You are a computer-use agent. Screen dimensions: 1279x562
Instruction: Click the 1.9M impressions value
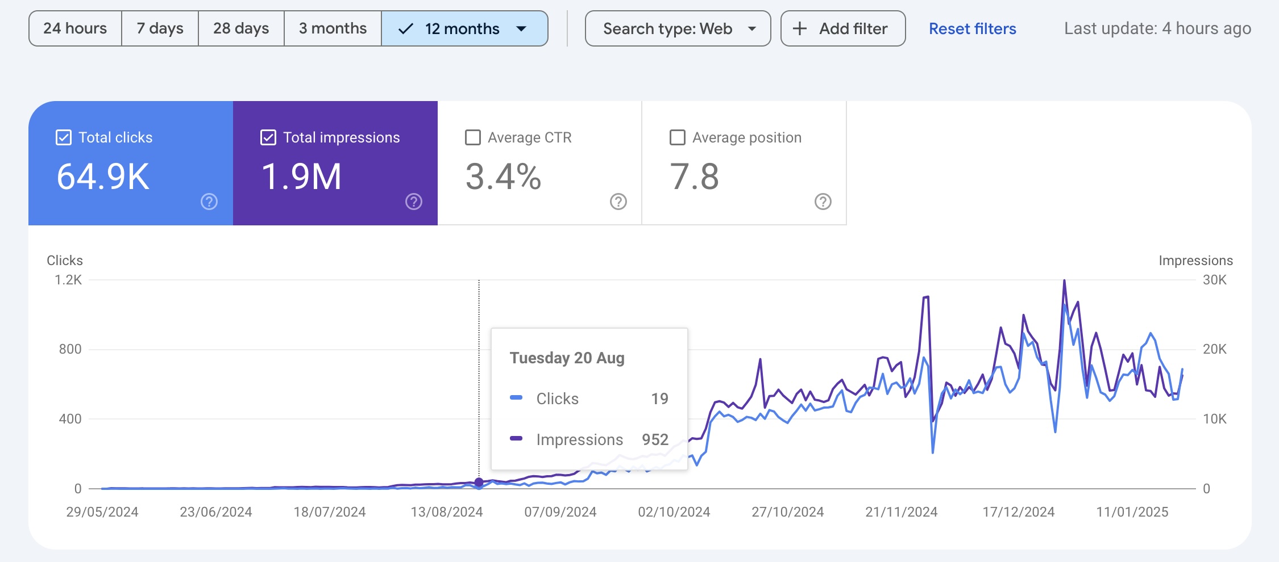tap(301, 177)
